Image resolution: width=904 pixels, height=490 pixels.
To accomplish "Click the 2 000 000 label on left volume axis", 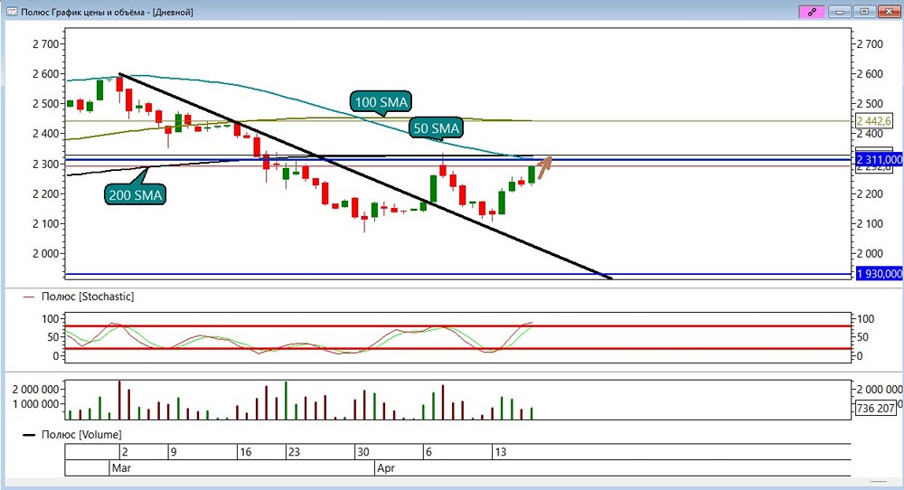I will click(x=36, y=390).
